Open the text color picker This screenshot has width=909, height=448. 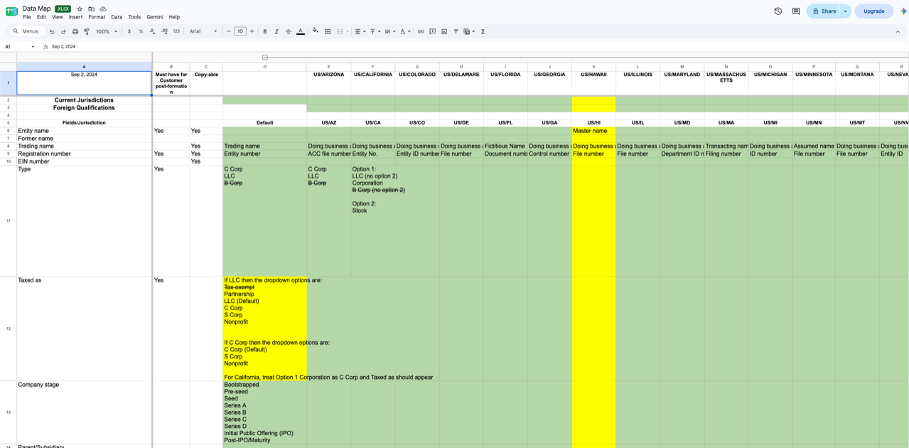300,31
